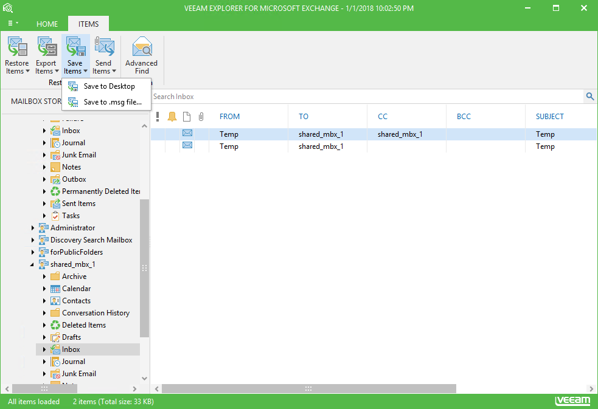Screen dimensions: 598x409
Task: Click the Tasks folder icon
Action: pyautogui.click(x=55, y=216)
